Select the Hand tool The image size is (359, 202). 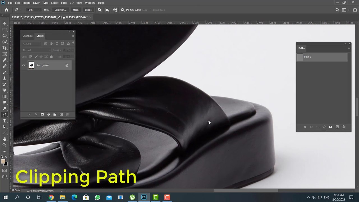[x=4, y=139]
